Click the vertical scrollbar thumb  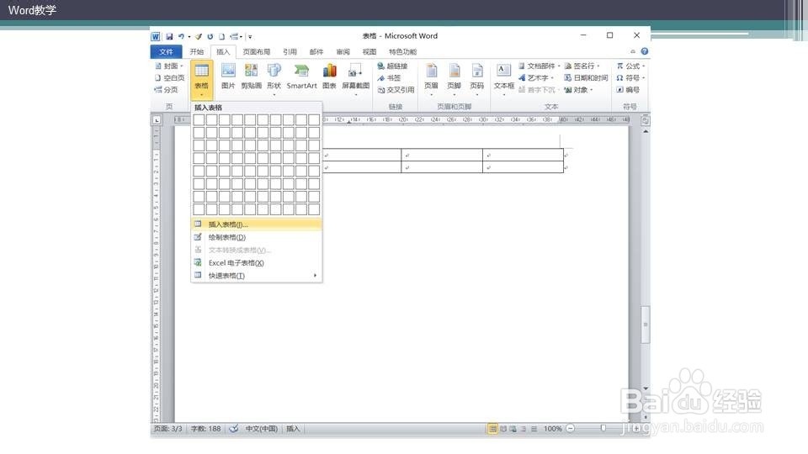[x=646, y=325]
